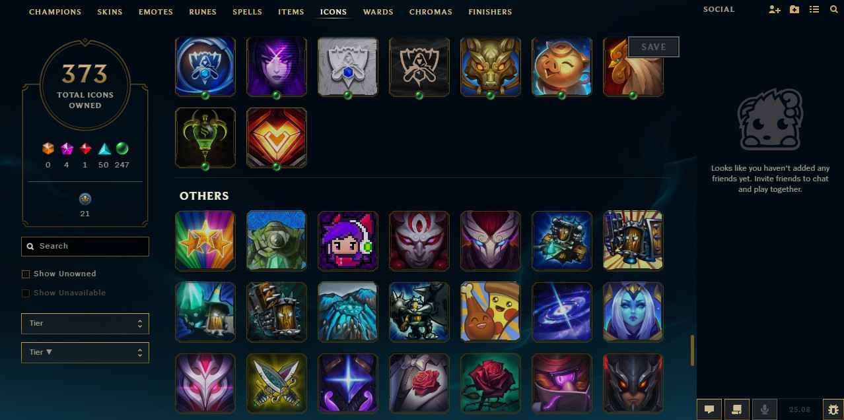Viewport: 844px width, 420px height.
Task: Toggle the Show Unavailable checkbox
Action: point(26,293)
